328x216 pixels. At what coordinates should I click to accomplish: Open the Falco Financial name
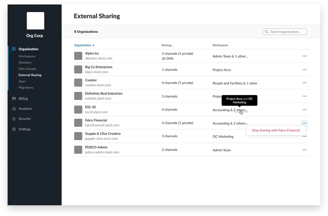[96, 120]
